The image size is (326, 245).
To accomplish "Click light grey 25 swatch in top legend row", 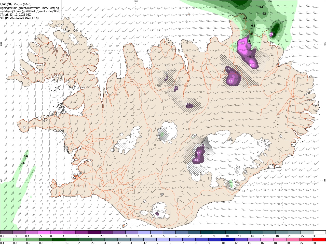I will [x=307, y=232].
